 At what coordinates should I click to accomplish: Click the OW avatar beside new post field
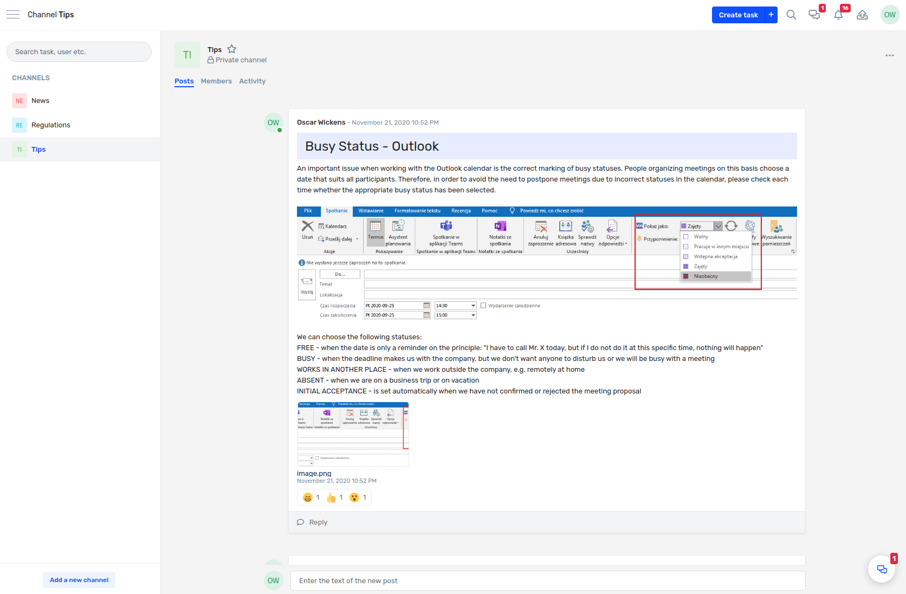[273, 580]
